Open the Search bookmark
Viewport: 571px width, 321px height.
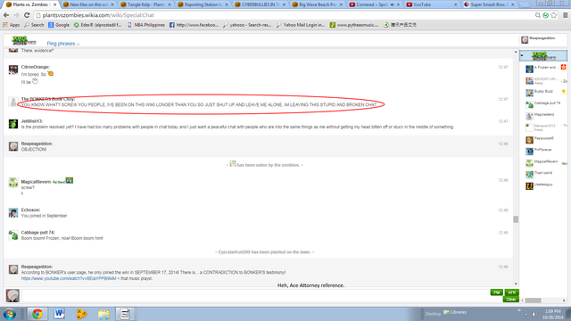tap(34, 25)
